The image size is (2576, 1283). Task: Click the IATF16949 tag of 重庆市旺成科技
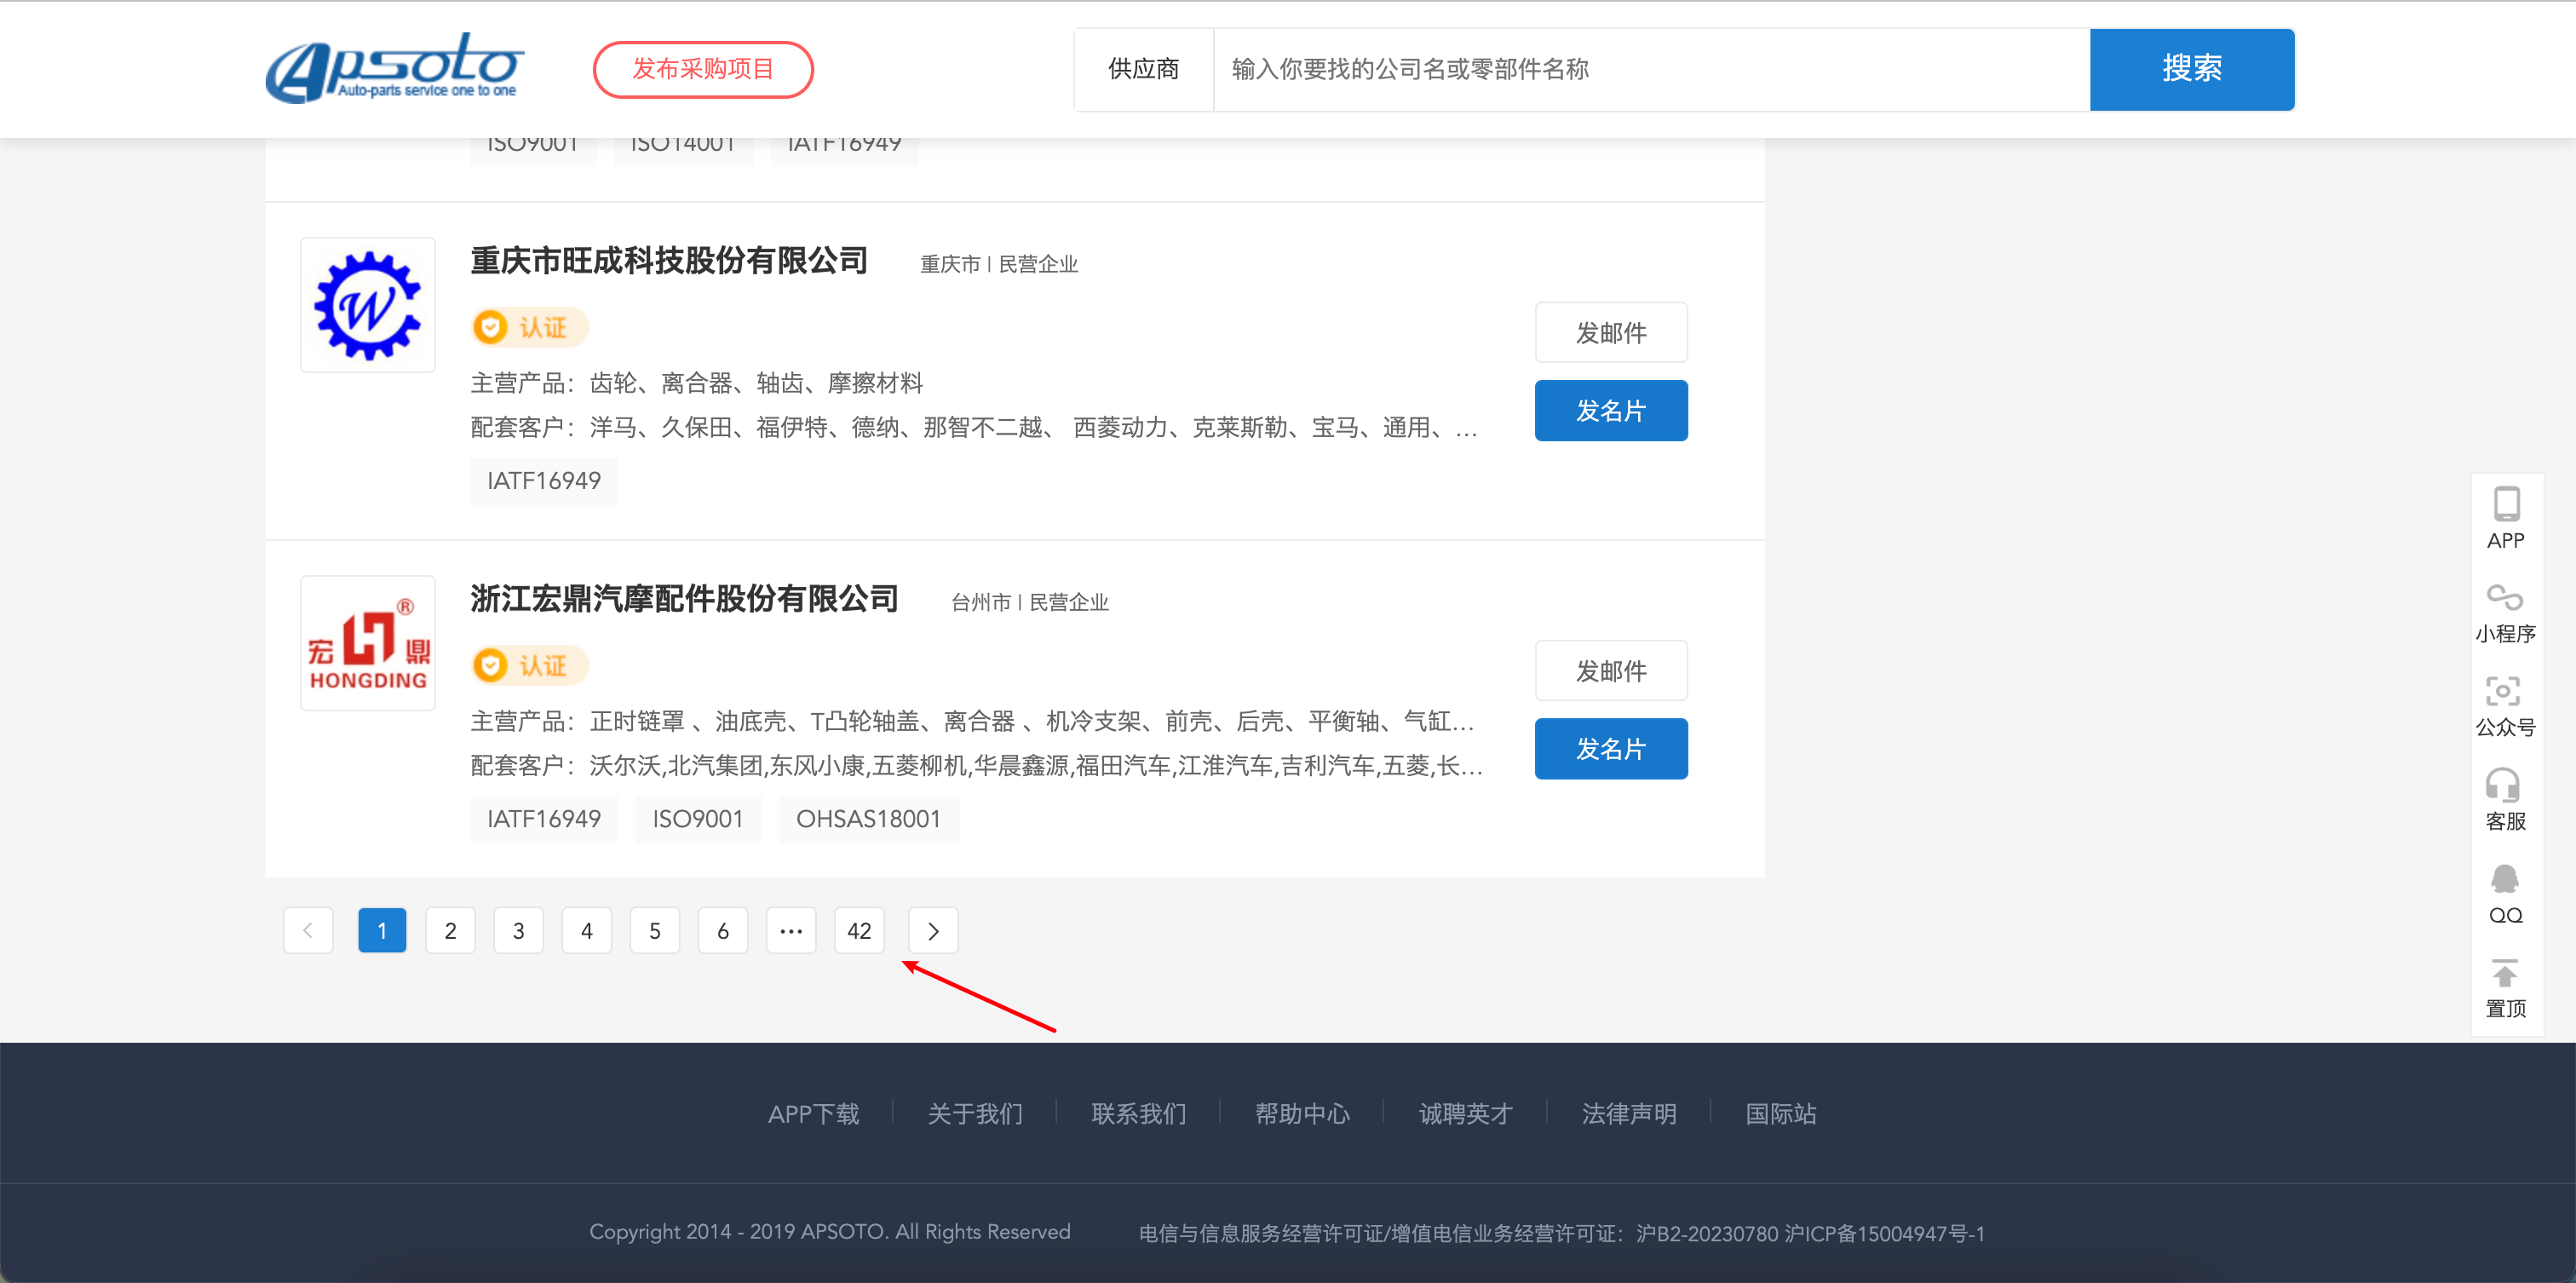click(544, 481)
